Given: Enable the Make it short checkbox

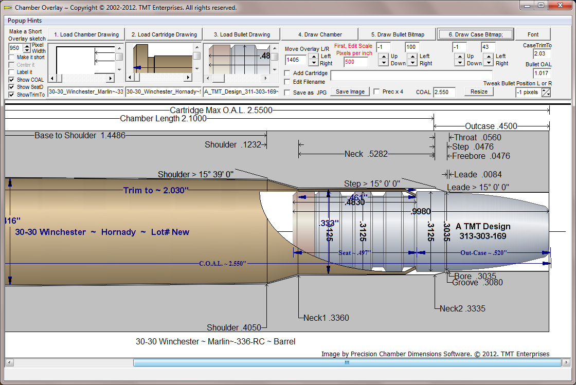Looking at the screenshot, I should [x=11, y=57].
